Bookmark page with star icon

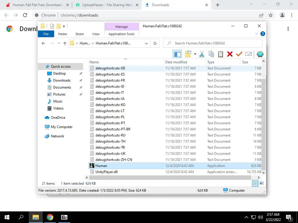(271, 15)
